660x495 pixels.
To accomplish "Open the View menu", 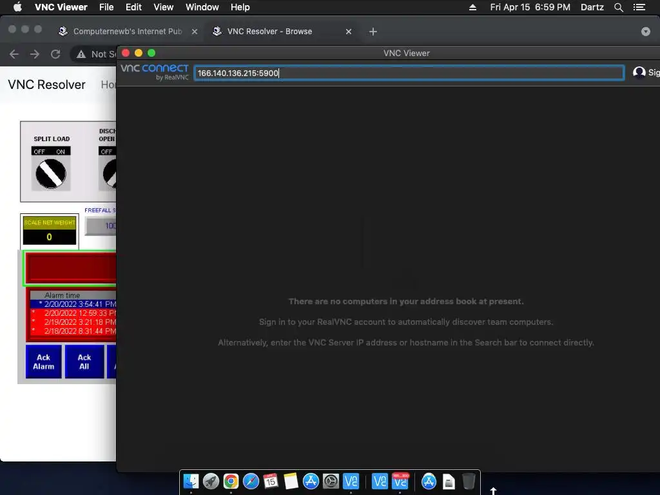I will (x=163, y=7).
